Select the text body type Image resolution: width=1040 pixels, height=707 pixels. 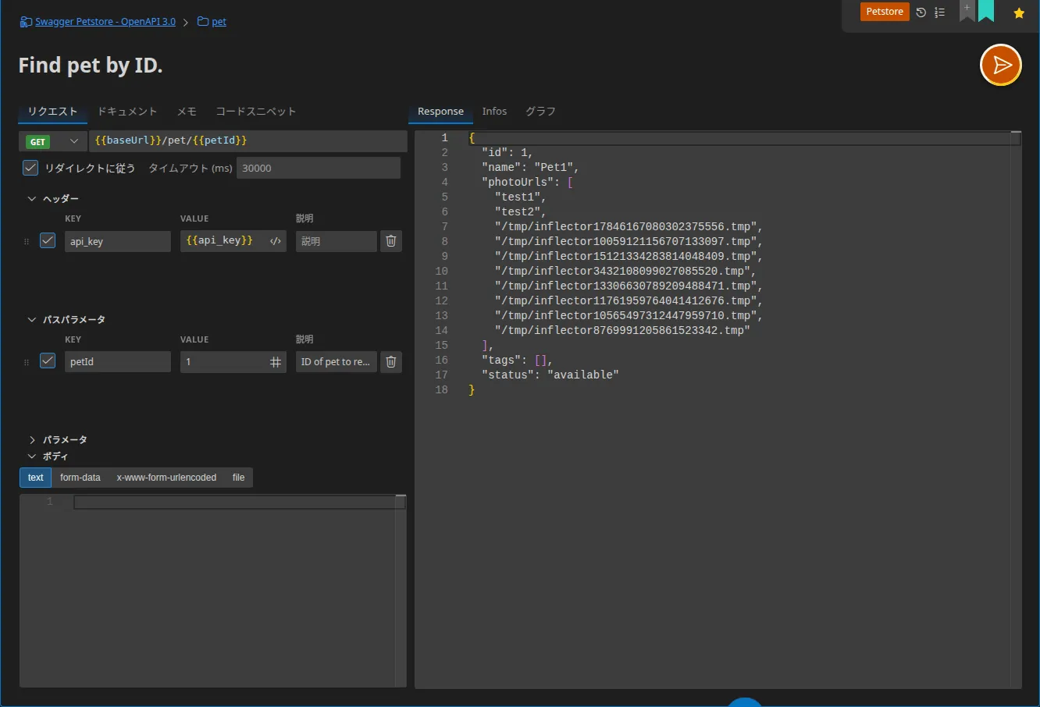(x=36, y=478)
